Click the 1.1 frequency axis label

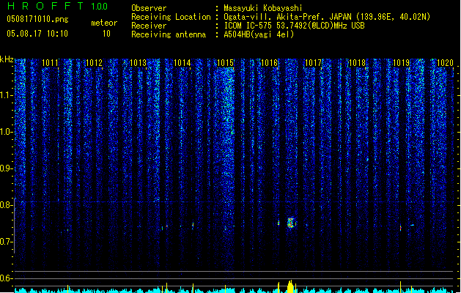tap(6, 95)
